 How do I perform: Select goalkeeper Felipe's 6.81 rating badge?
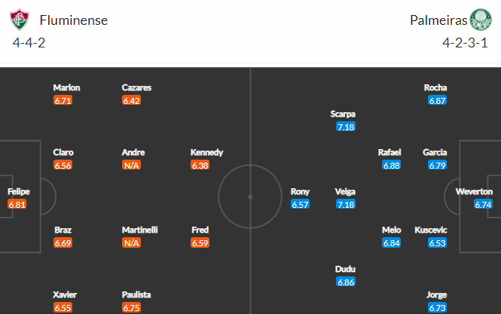click(17, 204)
